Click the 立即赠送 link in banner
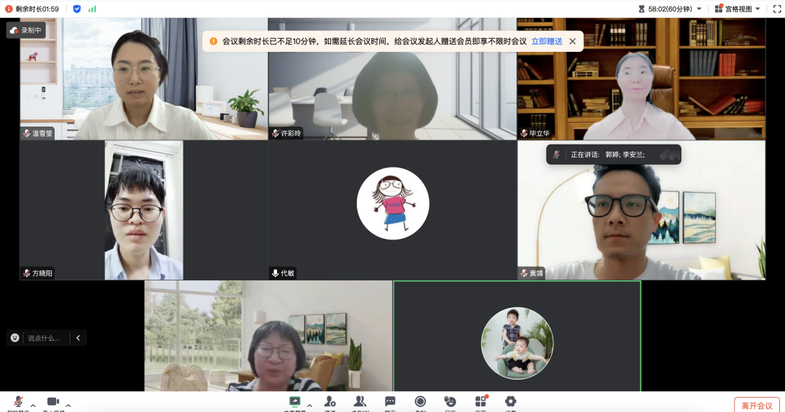Image resolution: width=785 pixels, height=412 pixels. 547,42
